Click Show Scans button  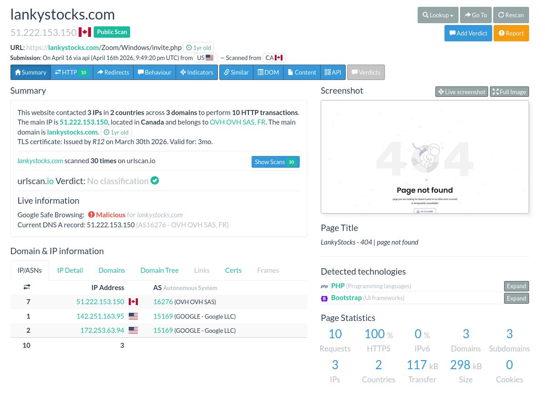point(275,162)
